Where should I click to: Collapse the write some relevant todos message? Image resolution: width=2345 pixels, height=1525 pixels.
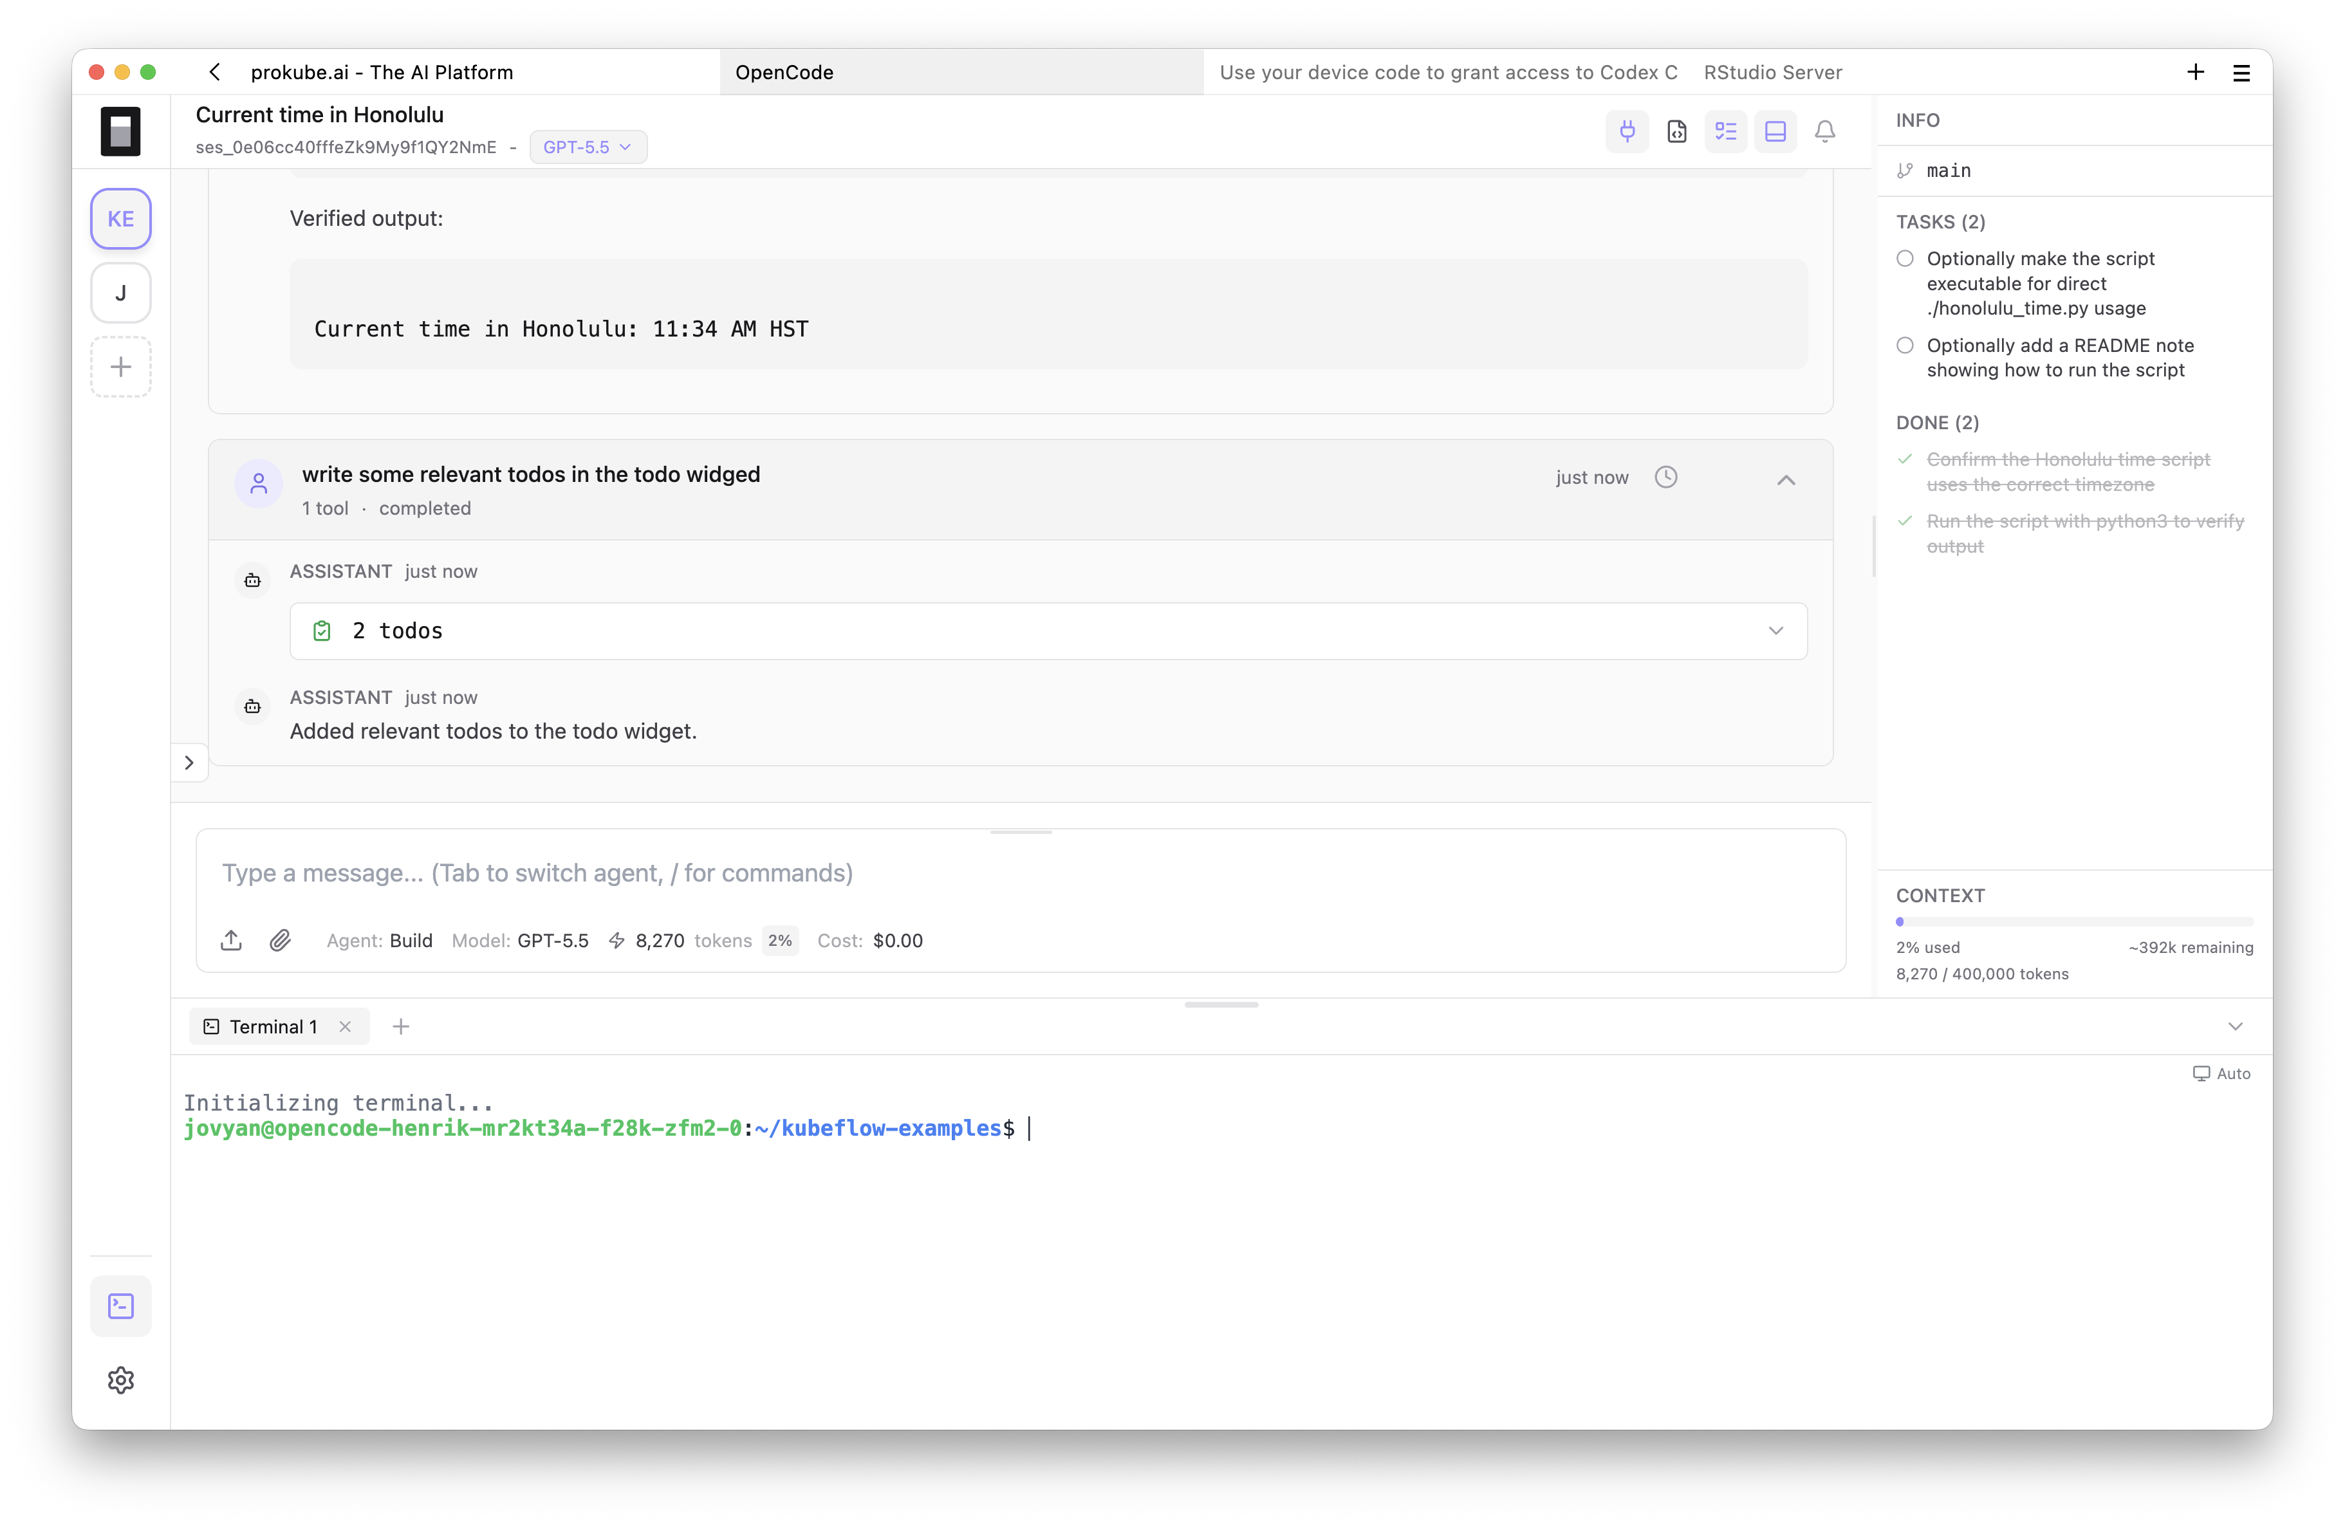[1785, 480]
